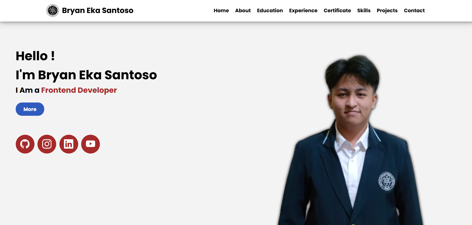Click the emblem badge on the blazer
The image size is (472, 225).
386,181
